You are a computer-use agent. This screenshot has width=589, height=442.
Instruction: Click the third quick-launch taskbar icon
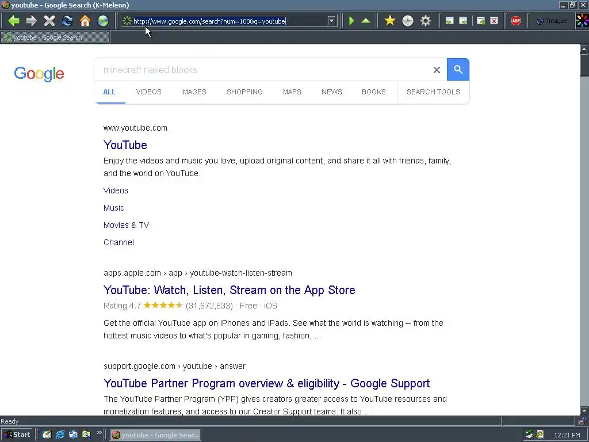tap(73, 435)
